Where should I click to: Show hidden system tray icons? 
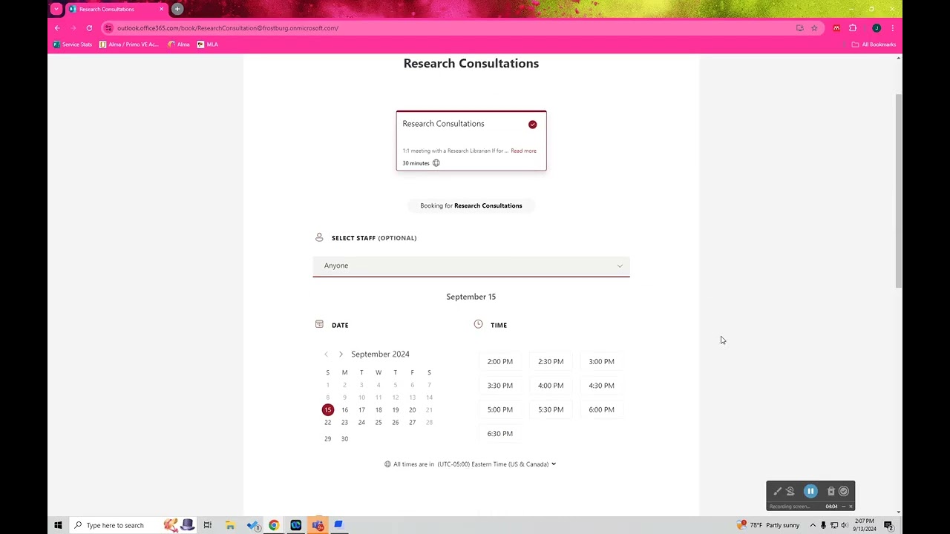coord(813,526)
